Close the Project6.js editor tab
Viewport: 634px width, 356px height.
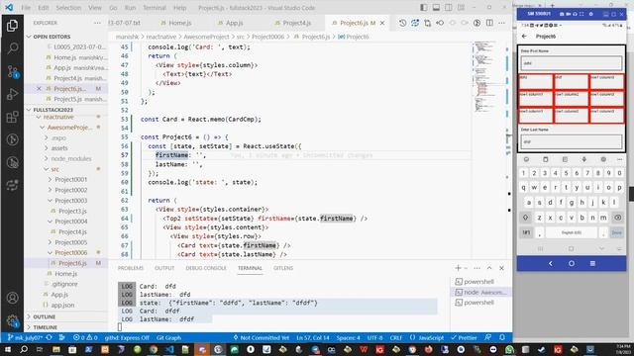click(382, 23)
